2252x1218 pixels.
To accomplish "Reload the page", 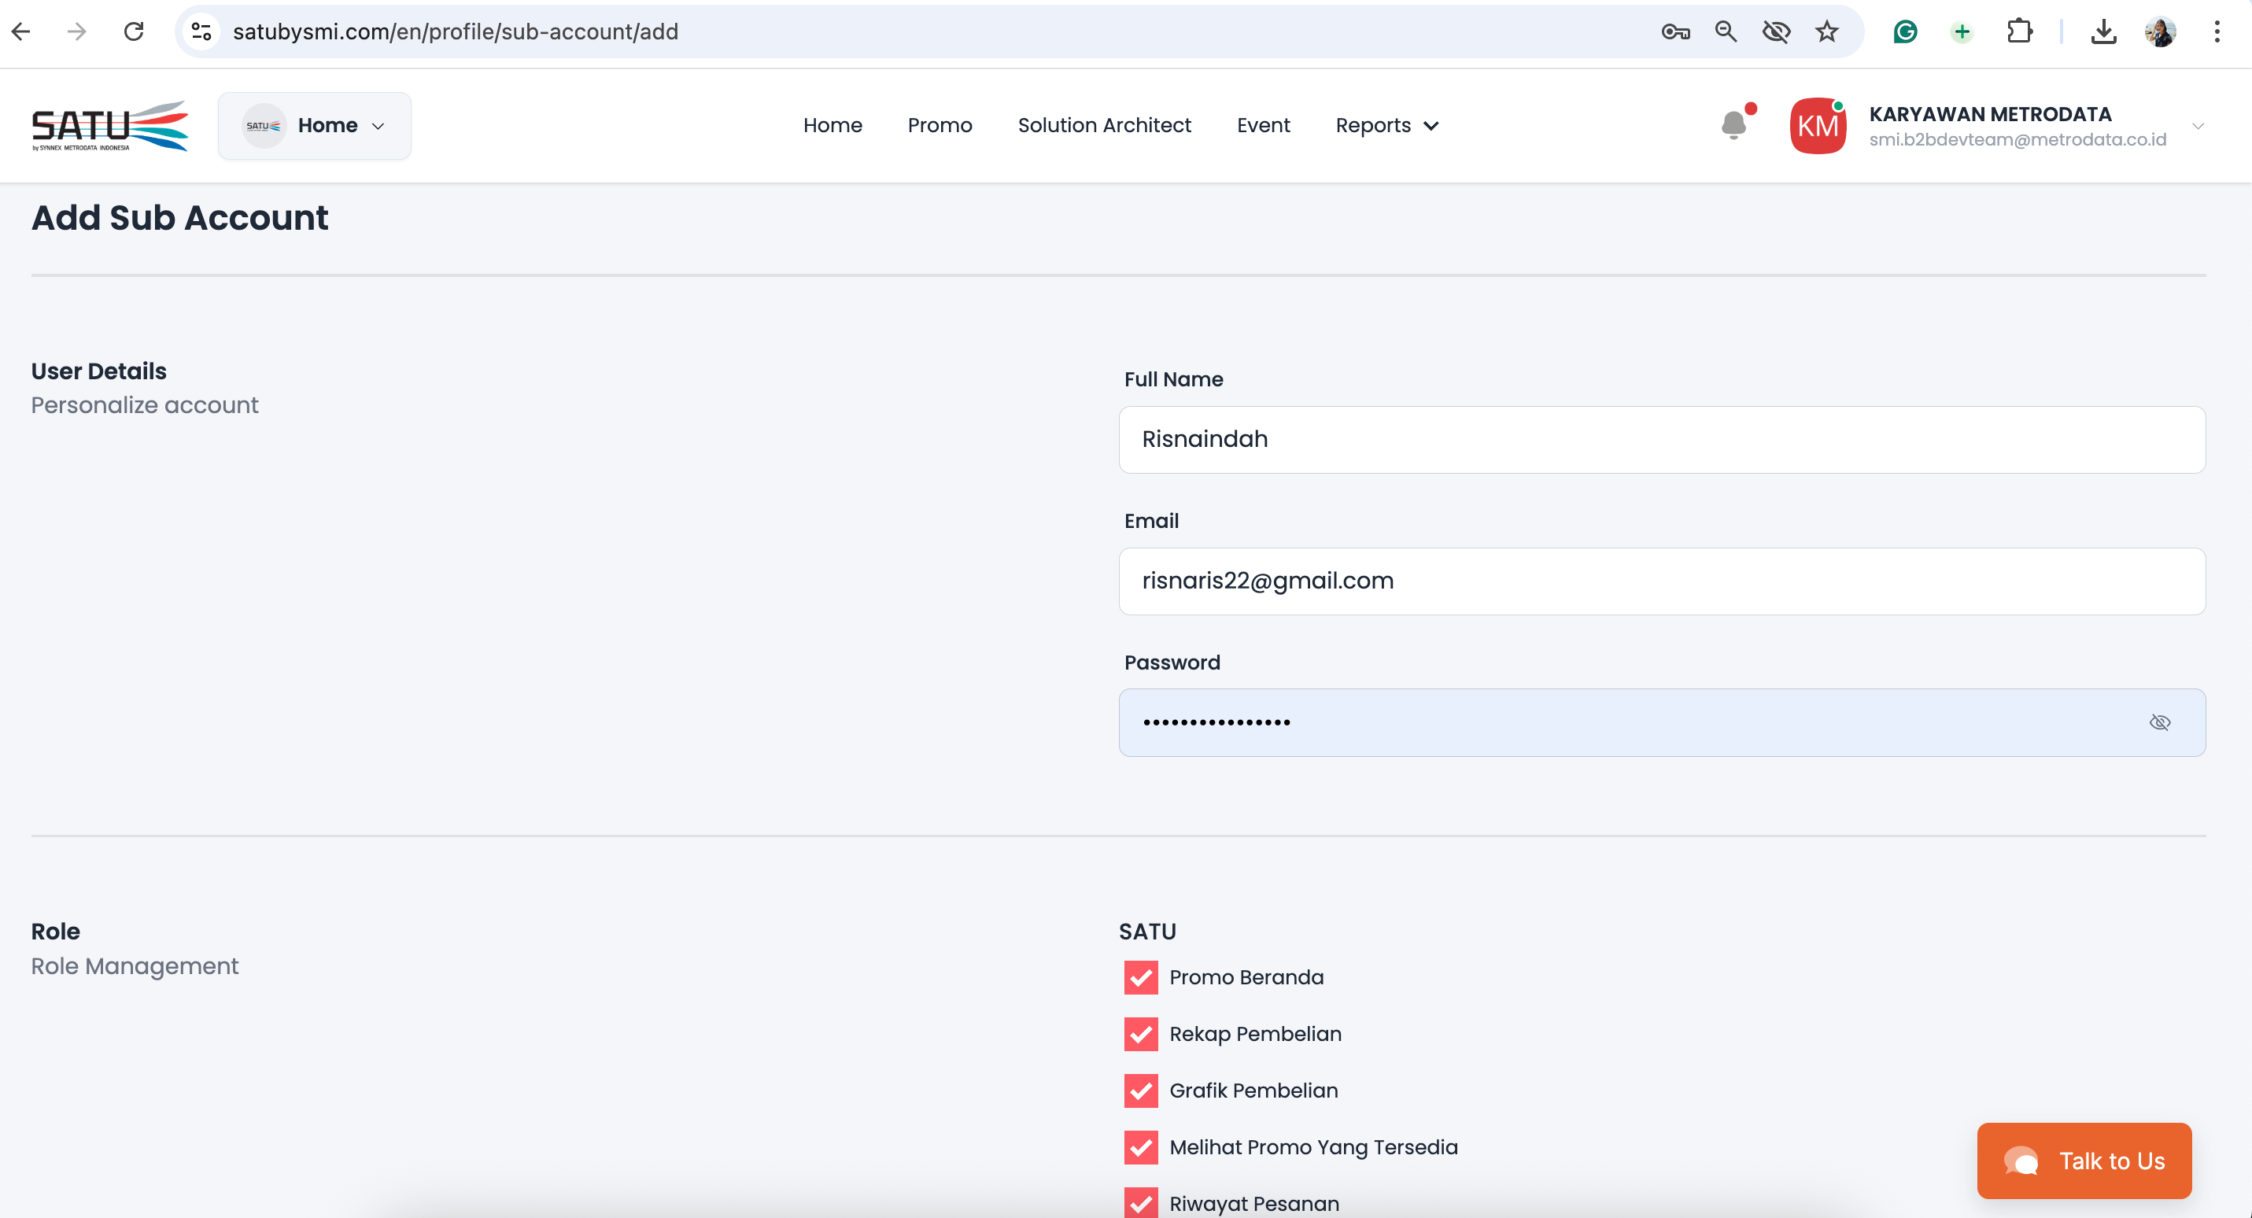I will click(134, 32).
